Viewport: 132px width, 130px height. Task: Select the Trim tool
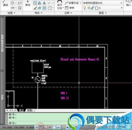[50, 3]
